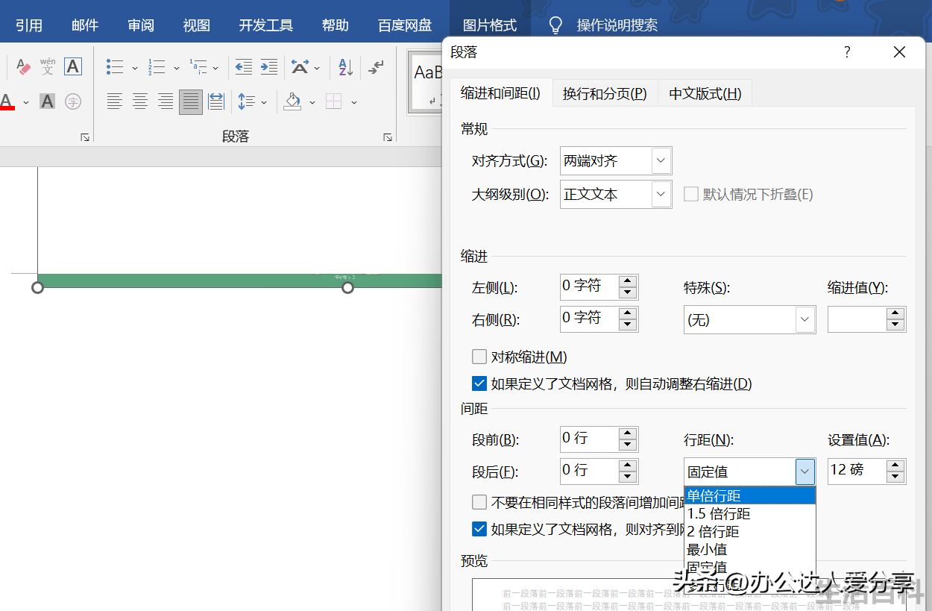Decrease paragraph indent

(244, 67)
